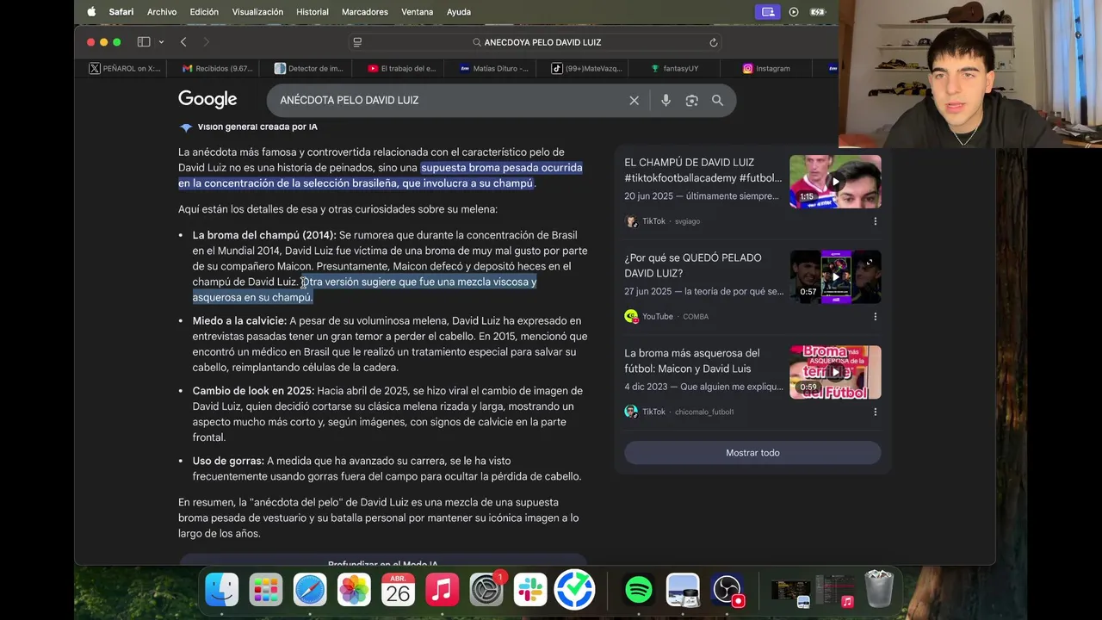Open Music from the Dock
The height and width of the screenshot is (620, 1102).
(x=442, y=590)
